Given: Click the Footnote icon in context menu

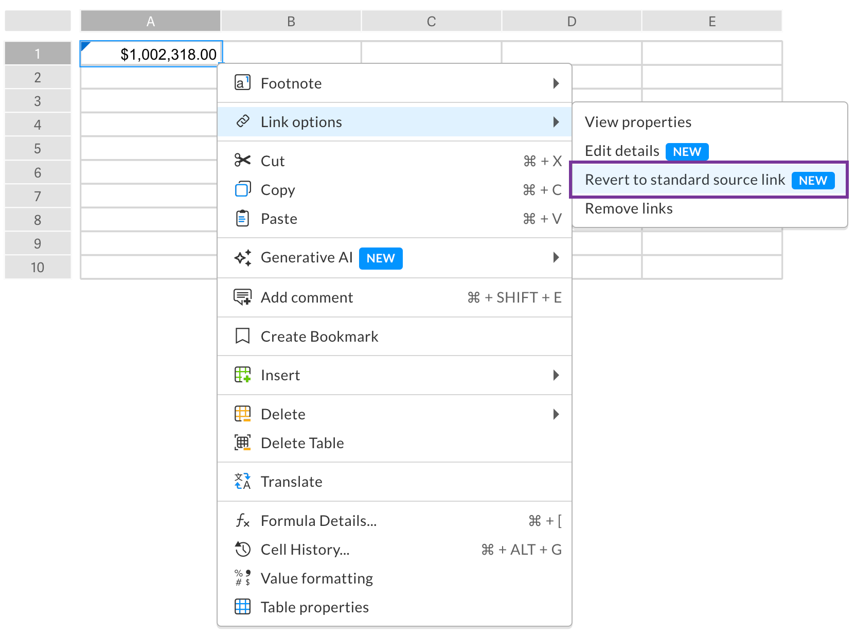Looking at the screenshot, I should click(242, 83).
